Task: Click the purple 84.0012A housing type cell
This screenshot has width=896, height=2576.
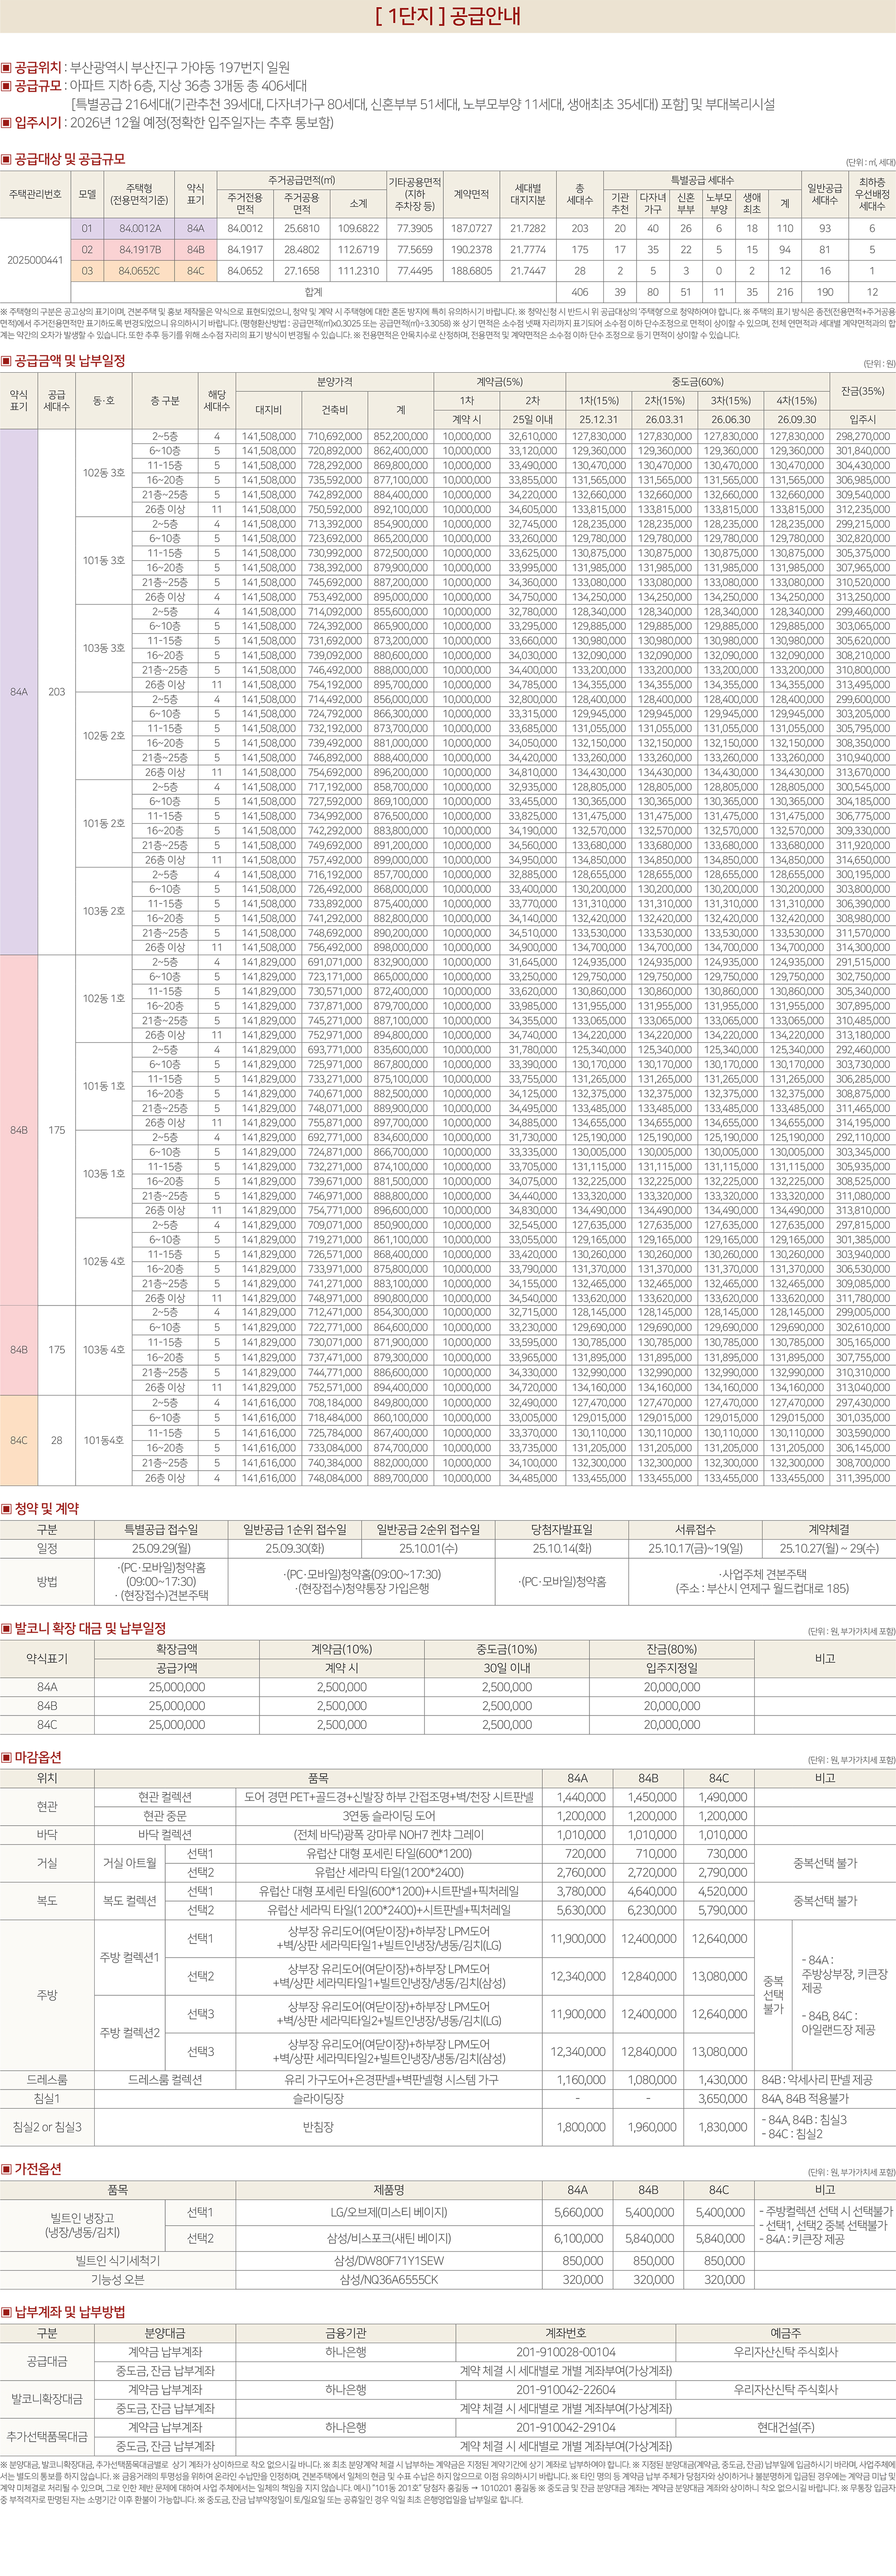Action: [139, 229]
